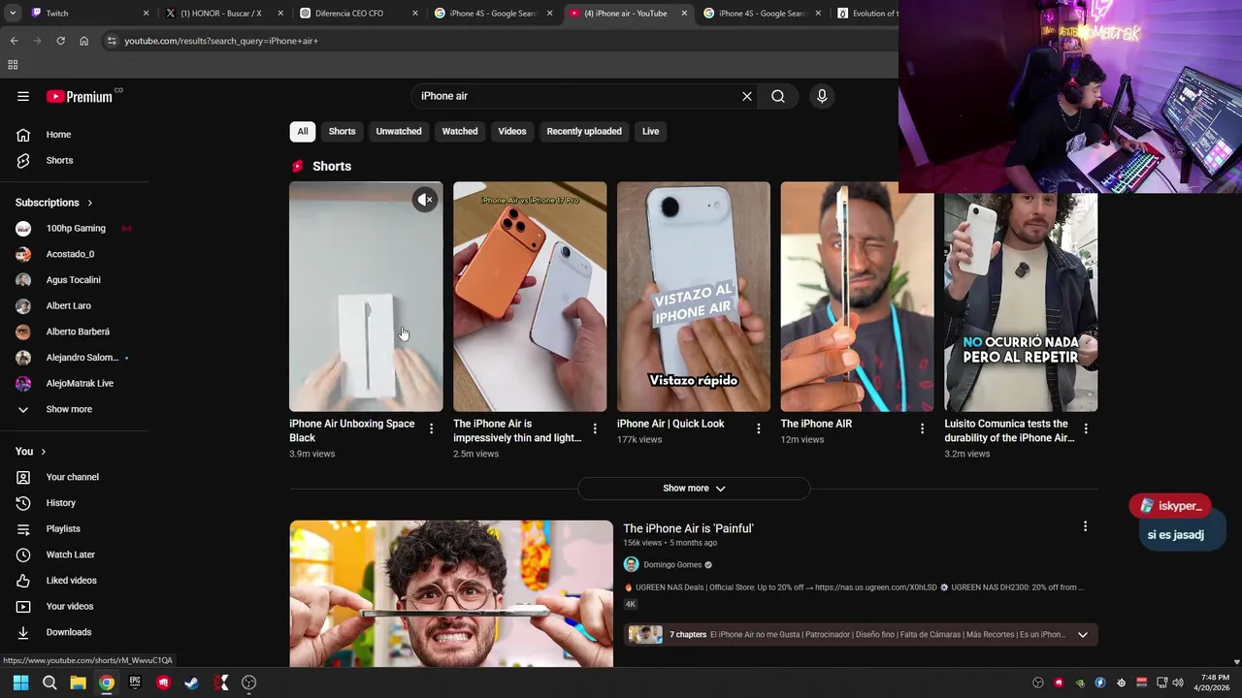Clear the iPhone air search text

747,96
